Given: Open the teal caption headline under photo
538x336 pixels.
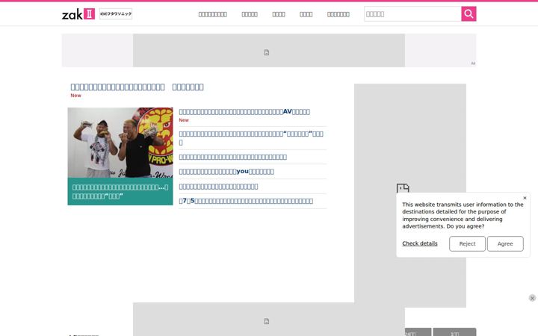Looking at the screenshot, I should [x=120, y=192].
